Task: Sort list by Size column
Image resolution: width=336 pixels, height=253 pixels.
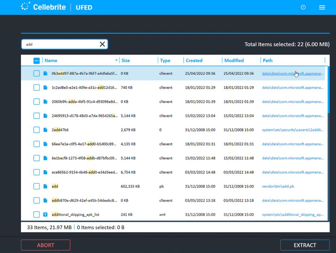Action: click(126, 60)
